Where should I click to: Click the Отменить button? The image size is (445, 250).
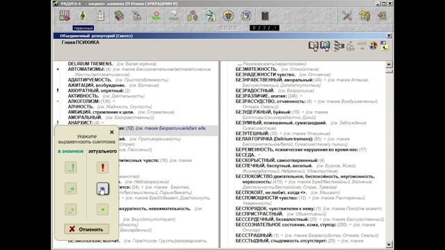(x=86, y=229)
